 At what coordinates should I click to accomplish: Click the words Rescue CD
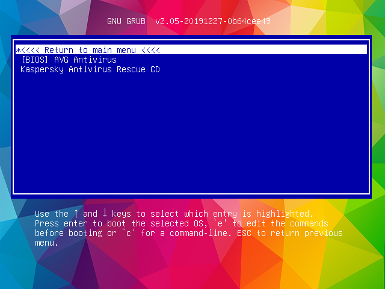click(138, 69)
